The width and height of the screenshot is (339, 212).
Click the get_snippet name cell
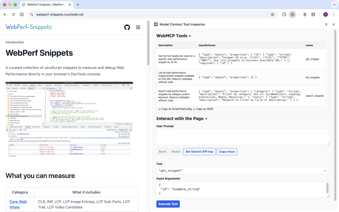312,59
